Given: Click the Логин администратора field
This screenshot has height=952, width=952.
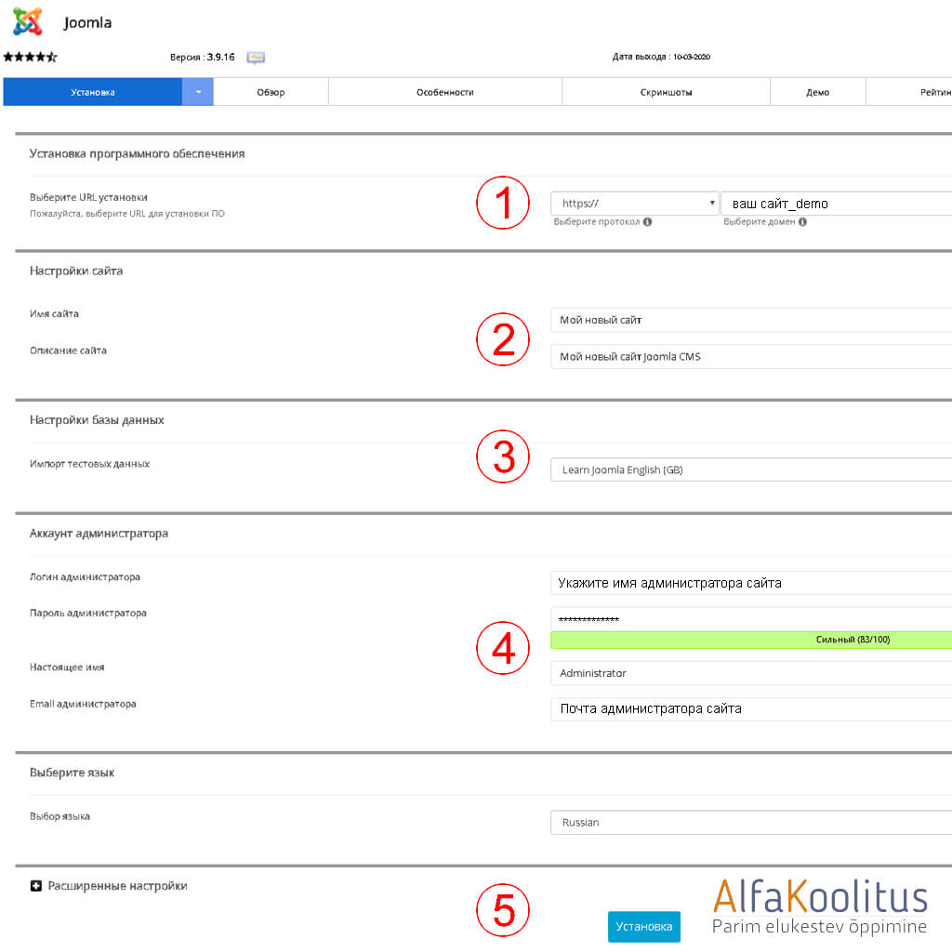Looking at the screenshot, I should [x=751, y=583].
